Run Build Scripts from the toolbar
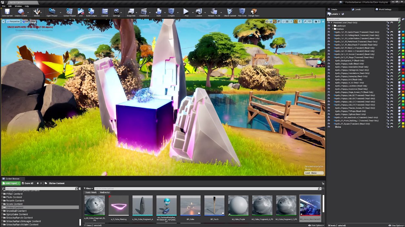 (91, 13)
